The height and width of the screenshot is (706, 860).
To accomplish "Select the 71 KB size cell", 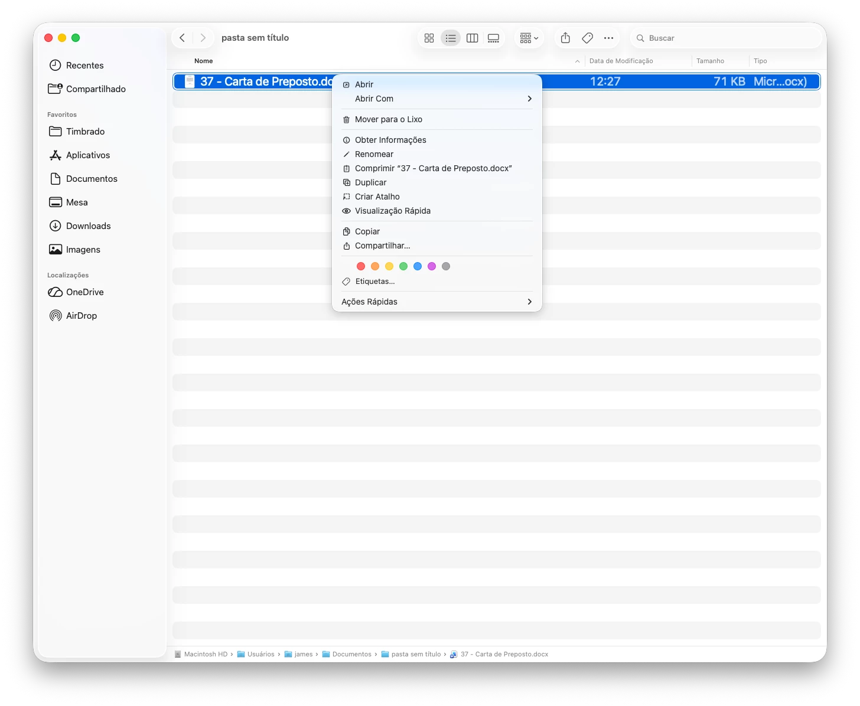I will (x=729, y=81).
